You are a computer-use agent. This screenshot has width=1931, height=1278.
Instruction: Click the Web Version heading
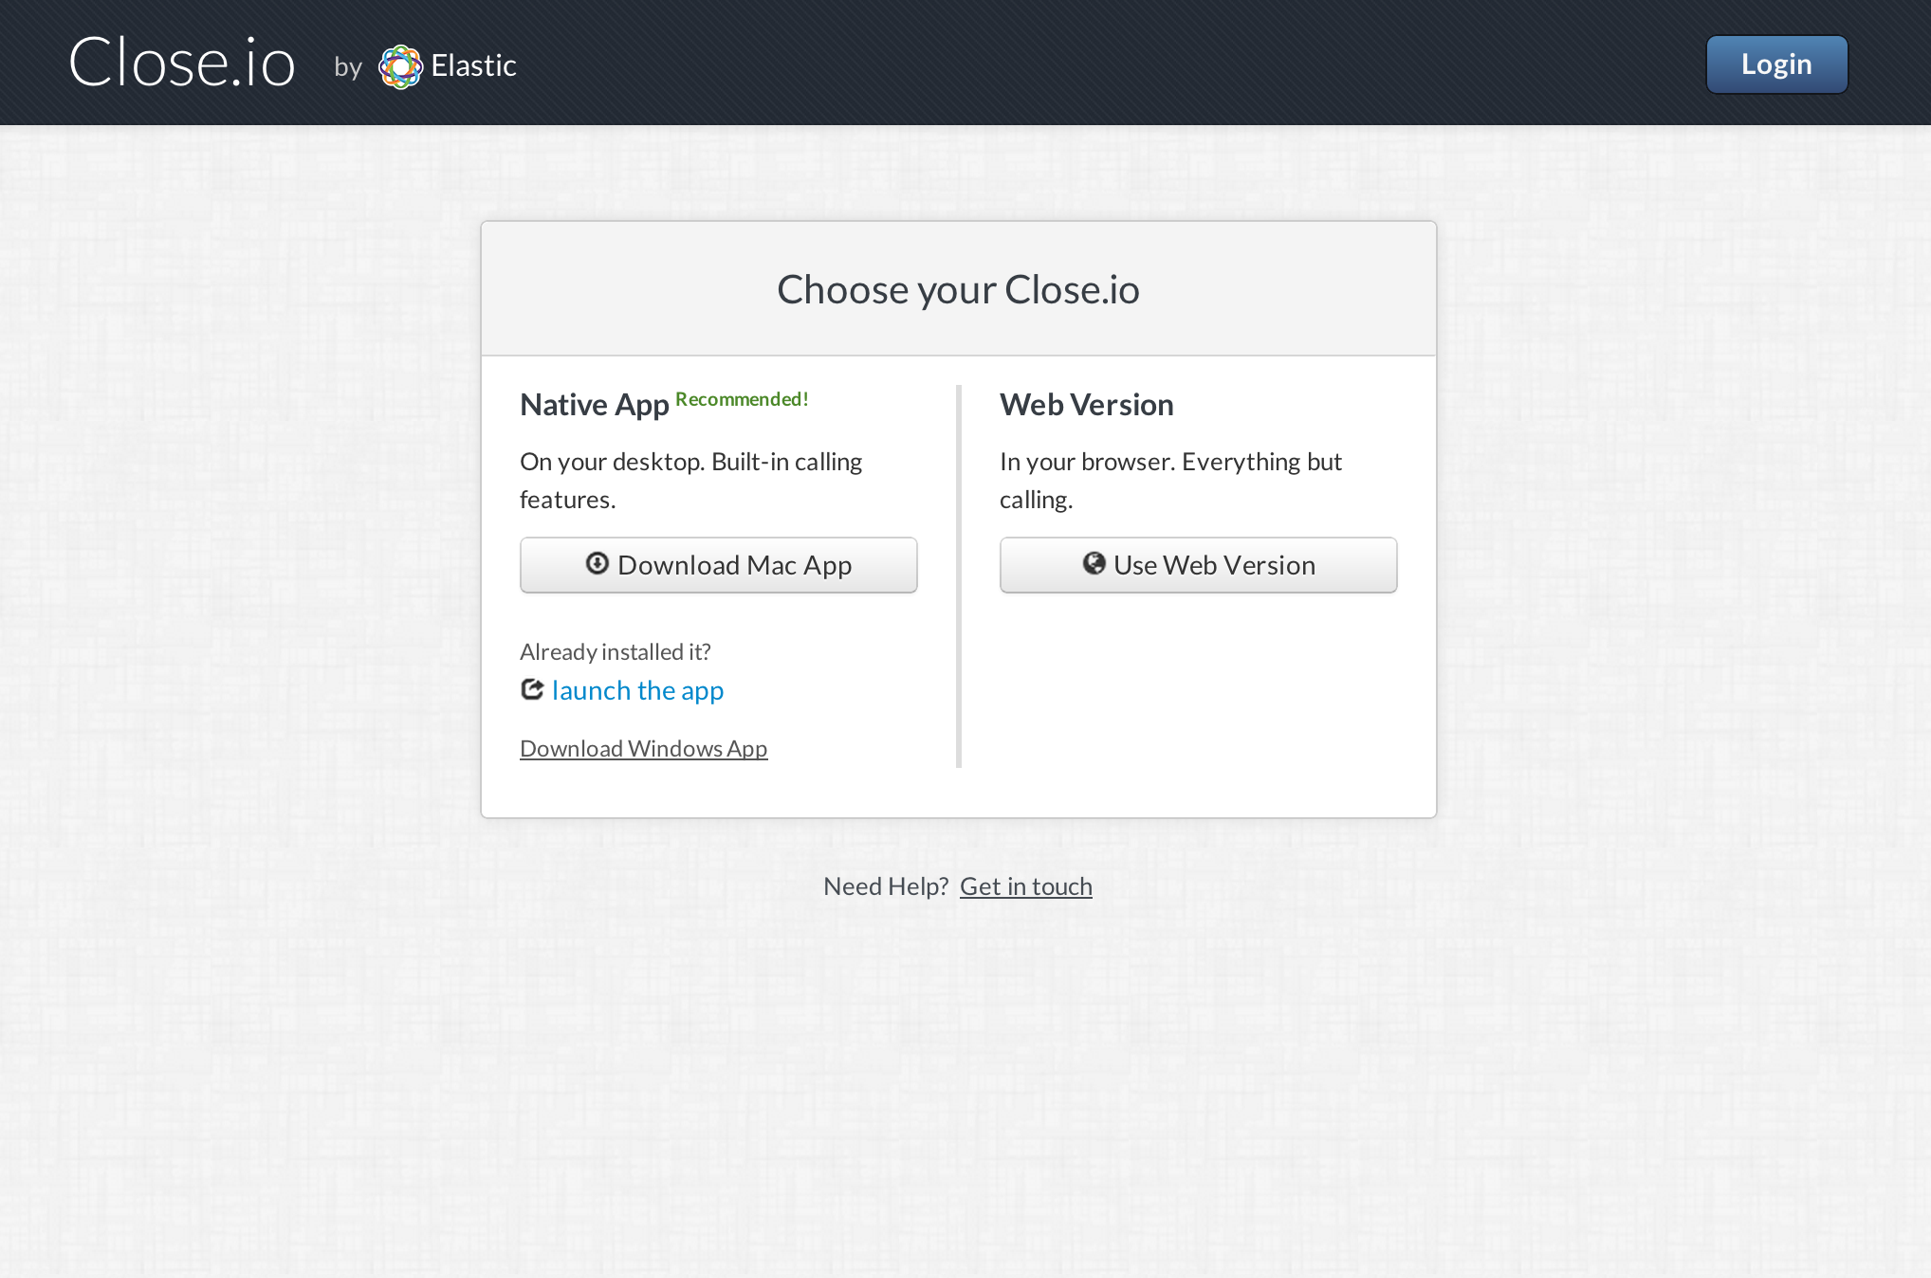(1086, 405)
